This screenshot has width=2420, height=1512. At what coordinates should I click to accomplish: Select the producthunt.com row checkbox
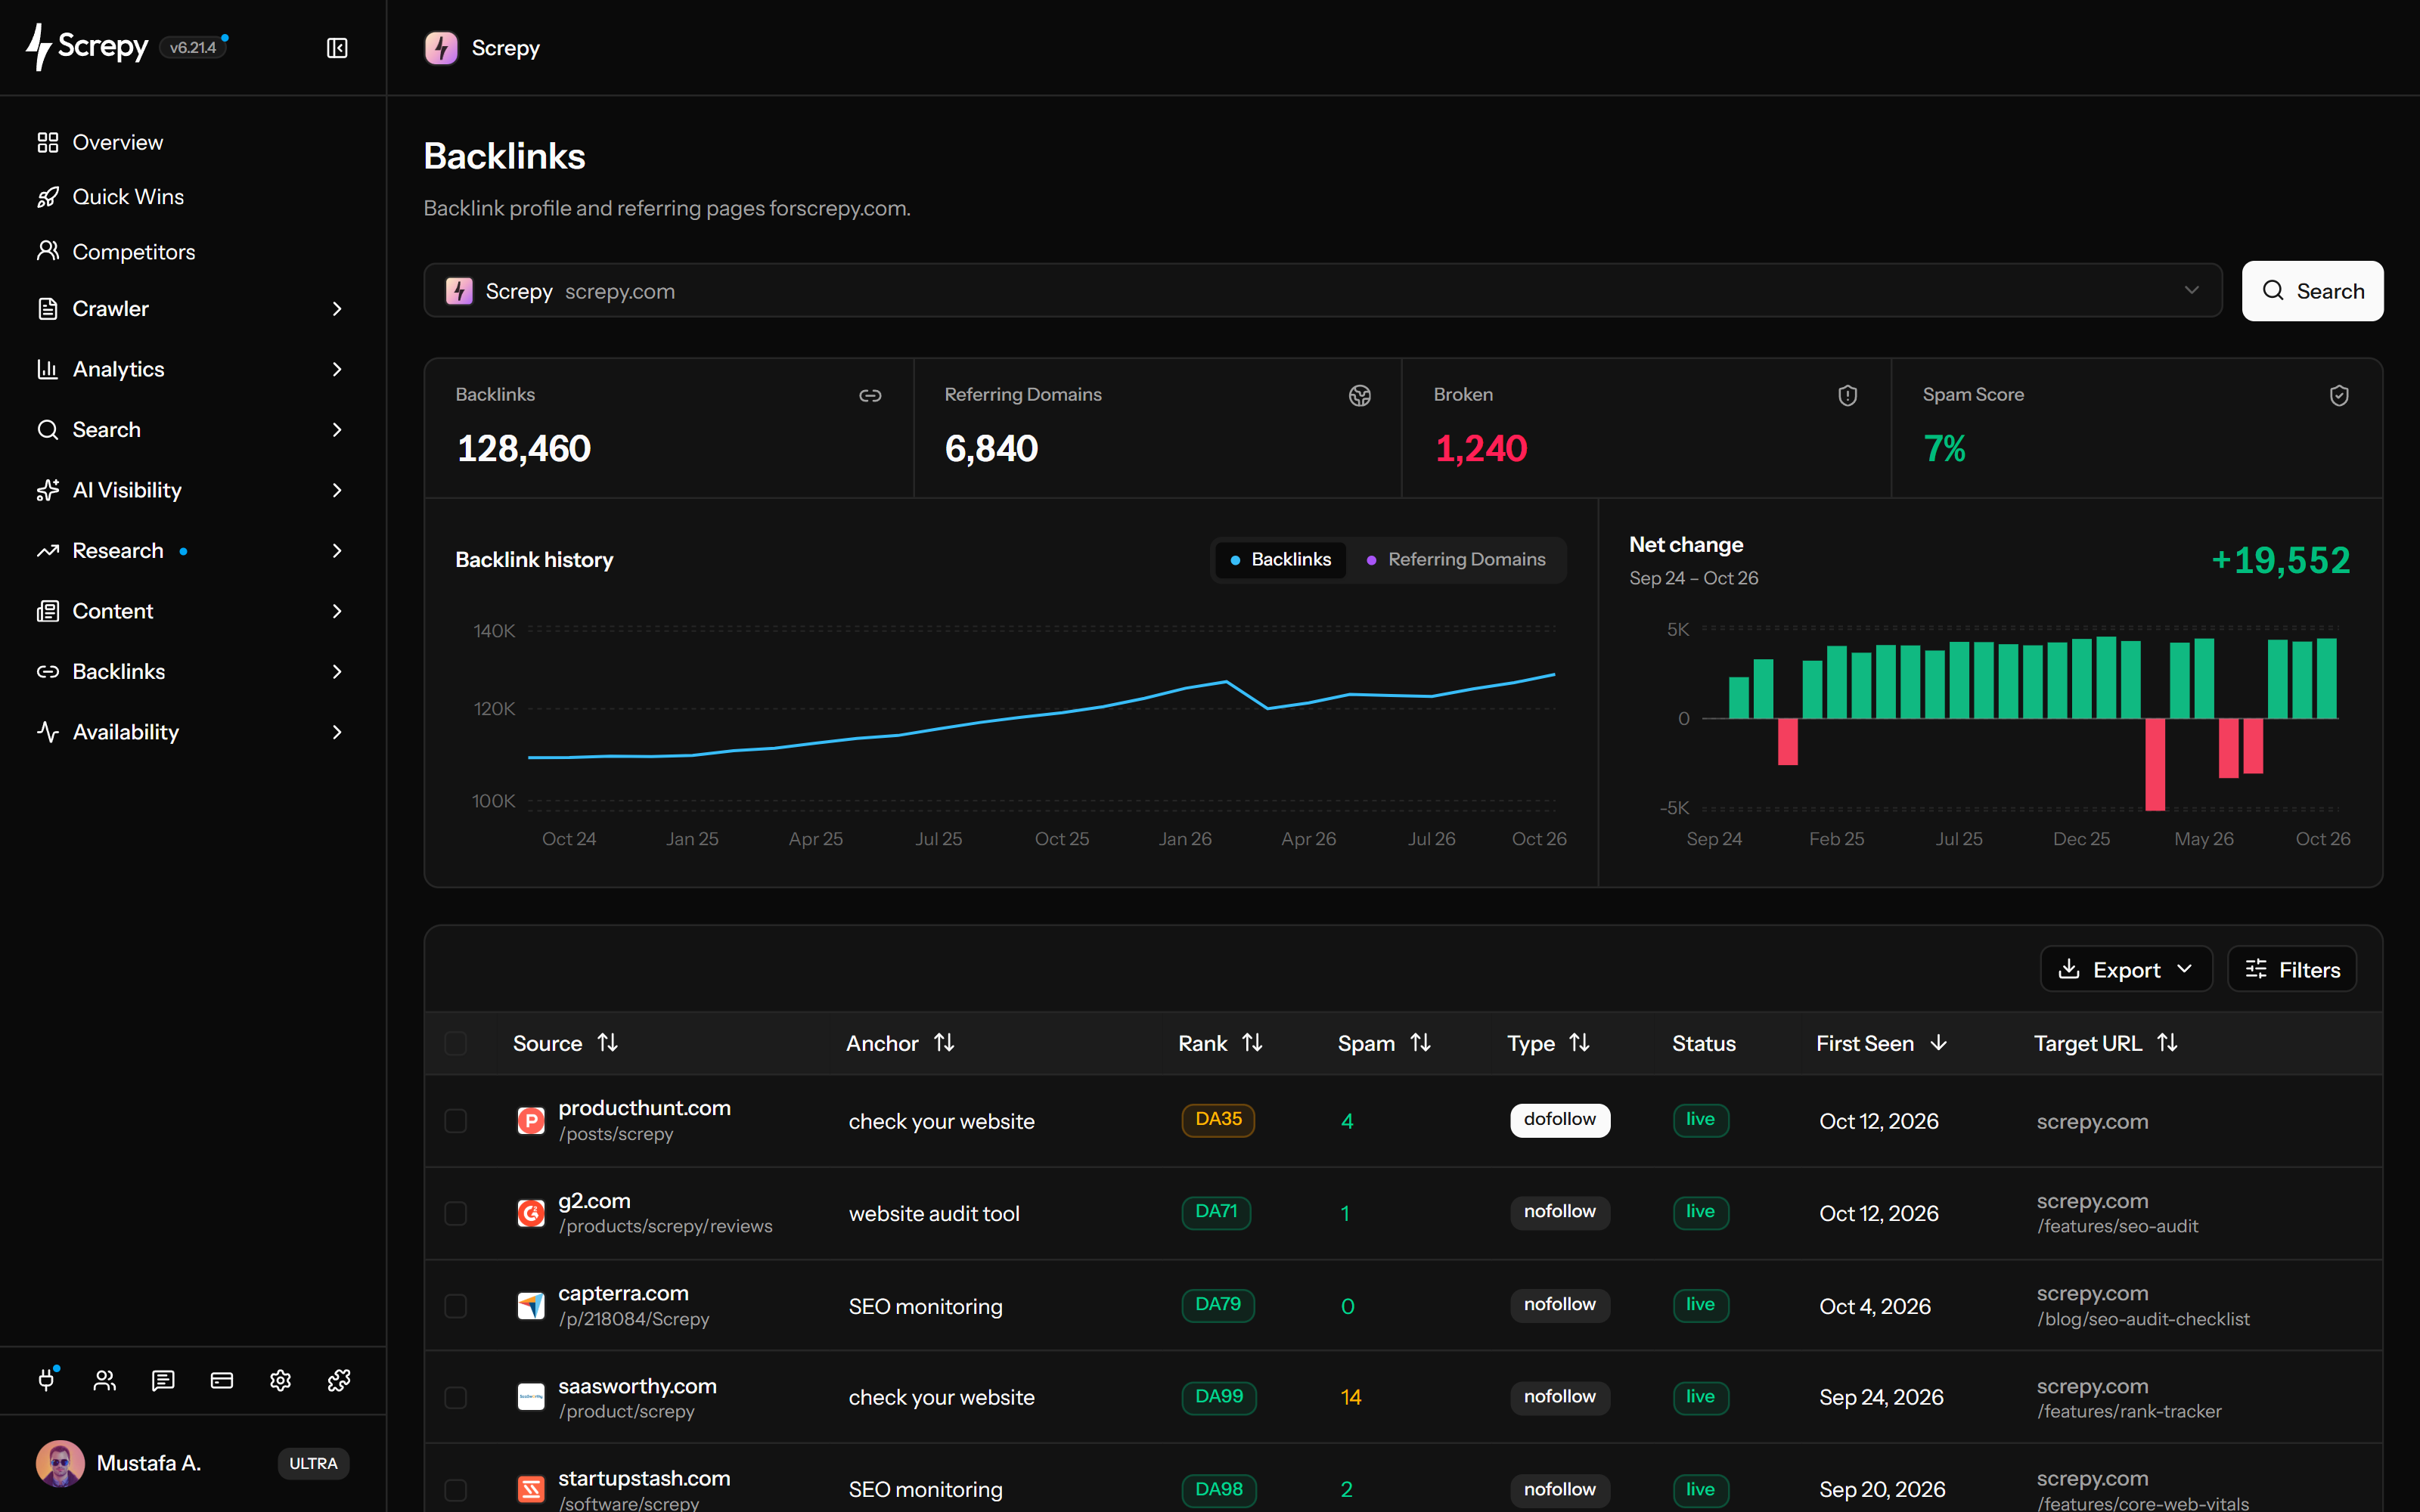tap(455, 1120)
